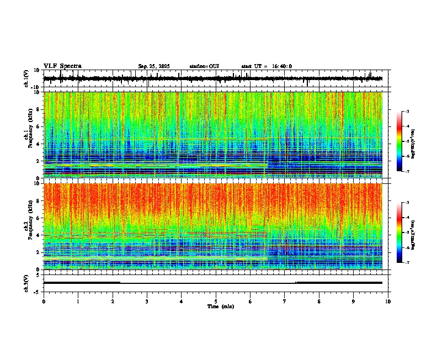Click the "Time (min)" axis label
The height and width of the screenshot is (338, 437).
pos(221,307)
